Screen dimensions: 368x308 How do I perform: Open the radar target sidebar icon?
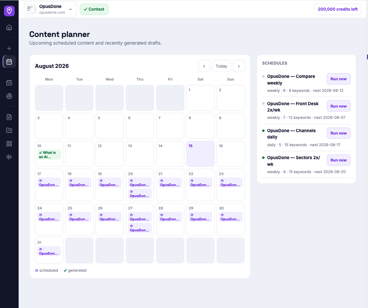pos(9,96)
